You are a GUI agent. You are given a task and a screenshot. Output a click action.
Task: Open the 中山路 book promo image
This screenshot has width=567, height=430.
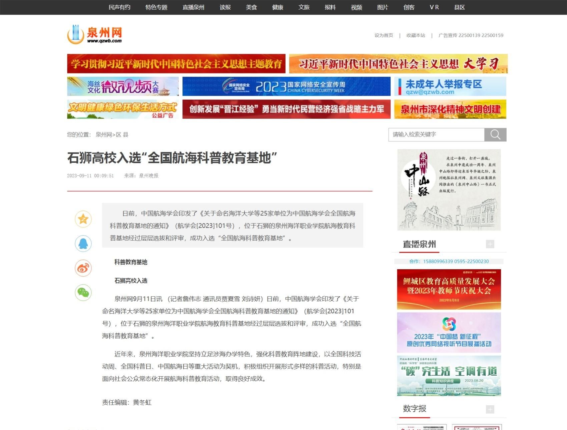449,190
